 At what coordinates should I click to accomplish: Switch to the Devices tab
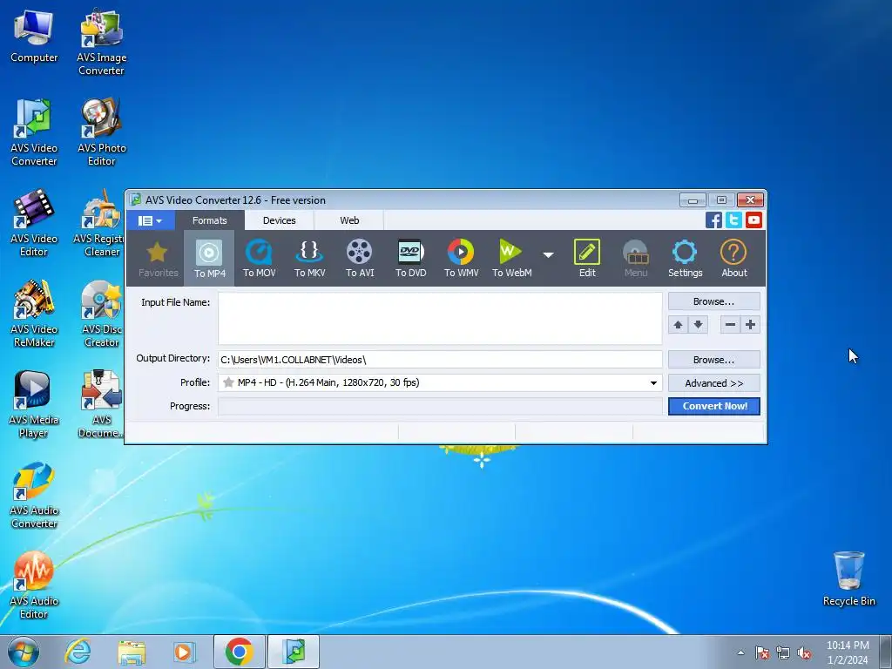[279, 220]
